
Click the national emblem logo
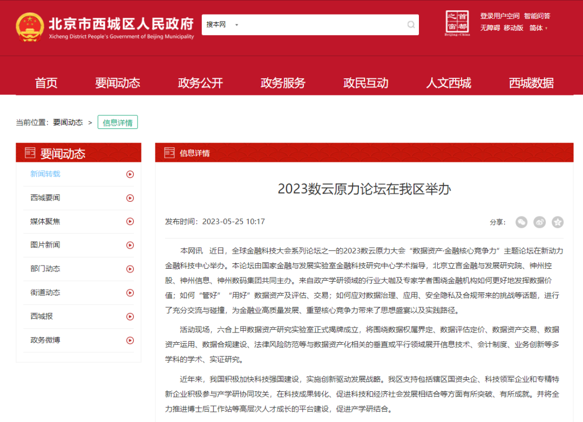tap(30, 28)
